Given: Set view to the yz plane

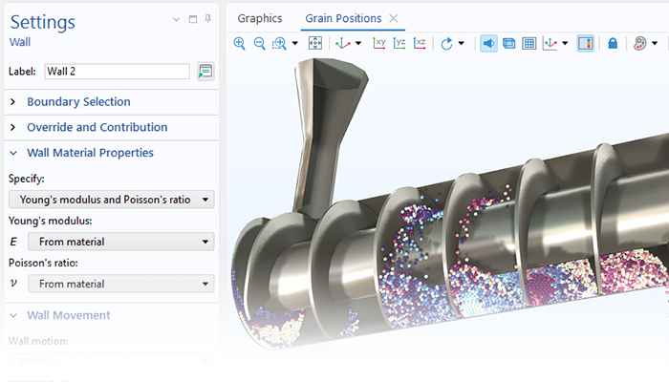Looking at the screenshot, I should tap(399, 44).
